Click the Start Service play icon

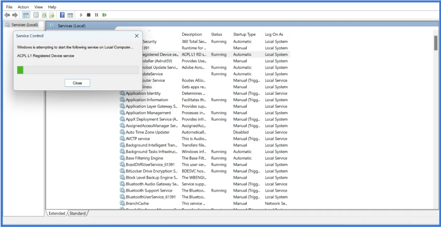click(x=81, y=15)
